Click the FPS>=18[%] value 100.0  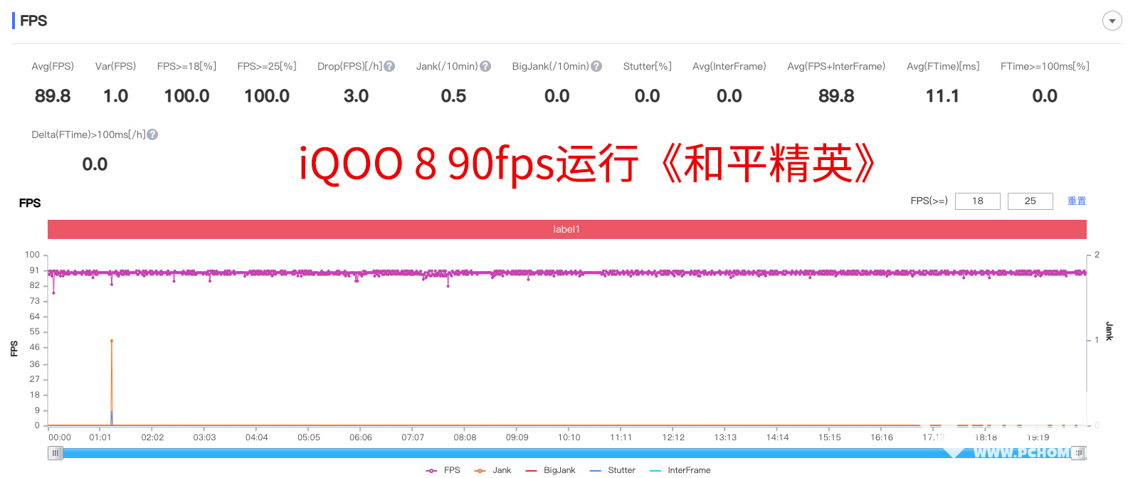(x=186, y=96)
